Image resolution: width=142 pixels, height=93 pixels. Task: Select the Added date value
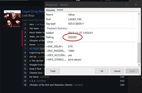81,33
